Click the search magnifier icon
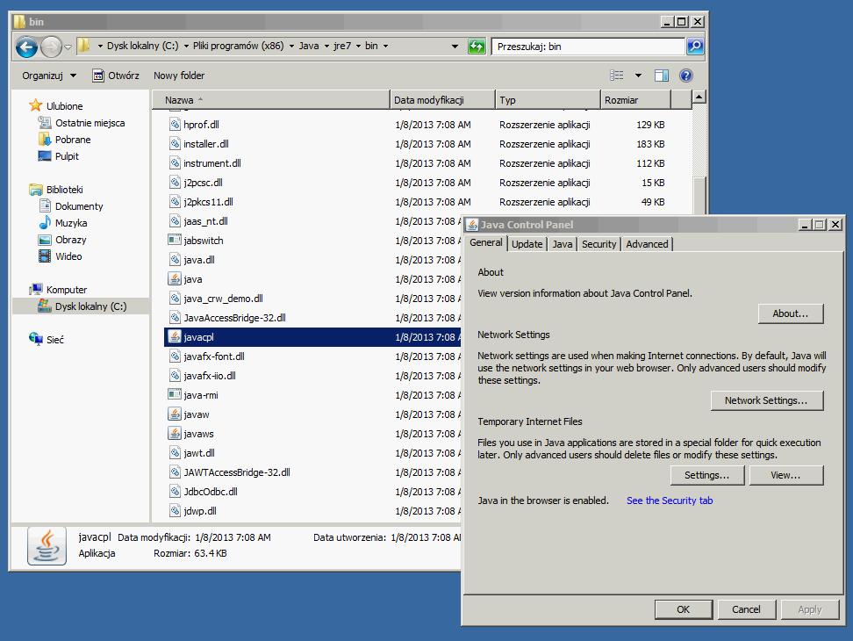 click(695, 47)
